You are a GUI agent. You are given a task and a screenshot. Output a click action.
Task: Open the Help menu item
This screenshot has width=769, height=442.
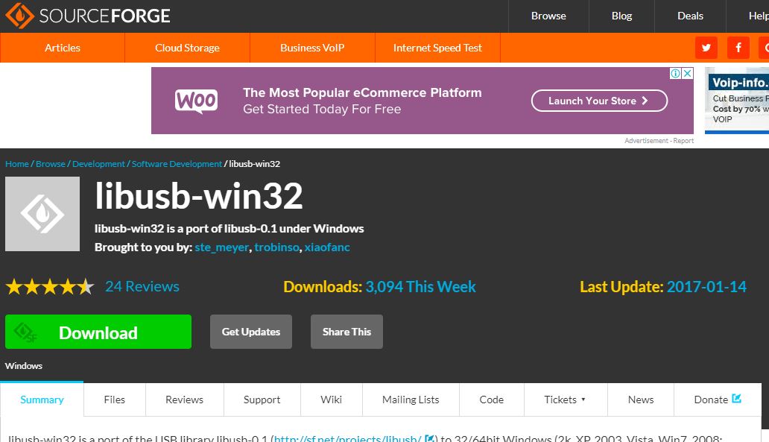coord(759,16)
